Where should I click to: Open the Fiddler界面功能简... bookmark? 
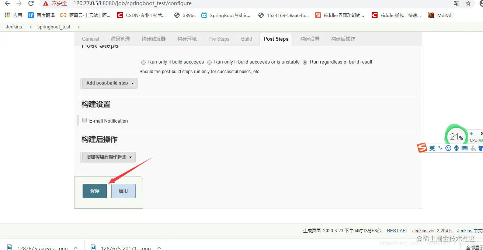(340, 15)
